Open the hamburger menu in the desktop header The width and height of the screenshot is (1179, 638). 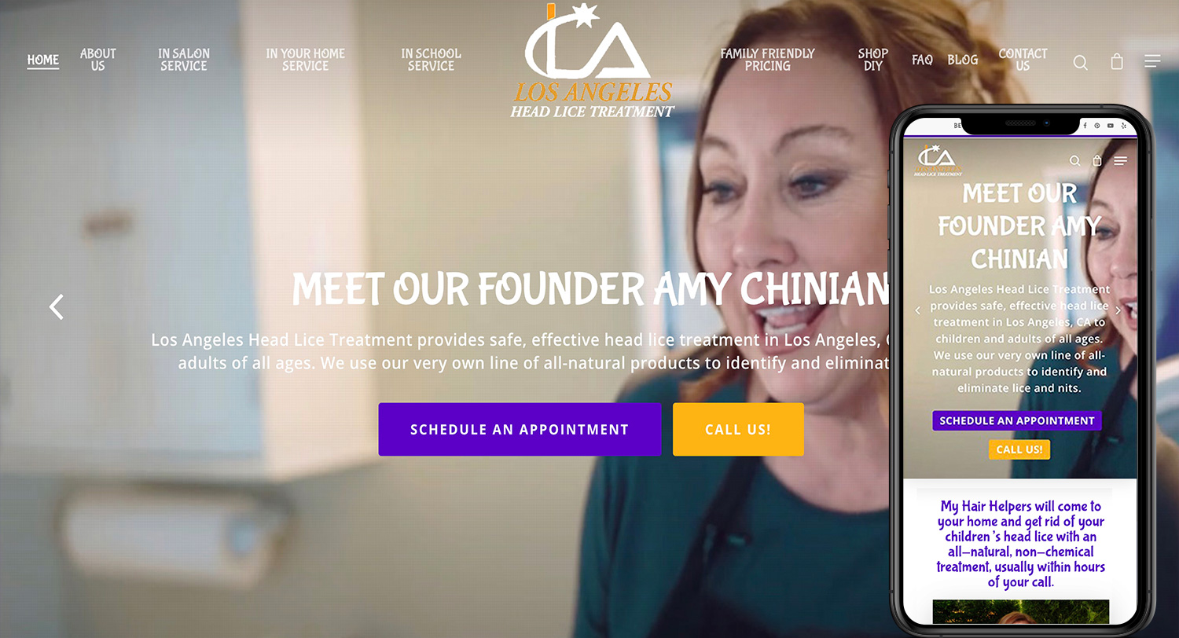pyautogui.click(x=1152, y=60)
